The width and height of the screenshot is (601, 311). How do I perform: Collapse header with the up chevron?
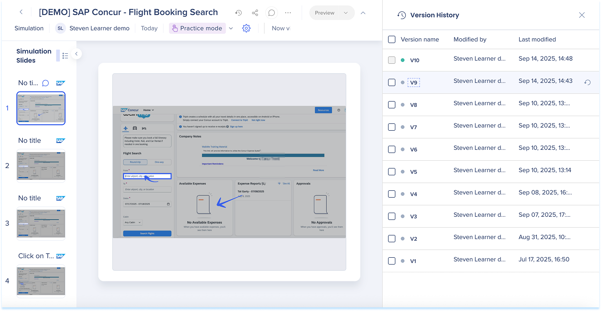(x=363, y=13)
